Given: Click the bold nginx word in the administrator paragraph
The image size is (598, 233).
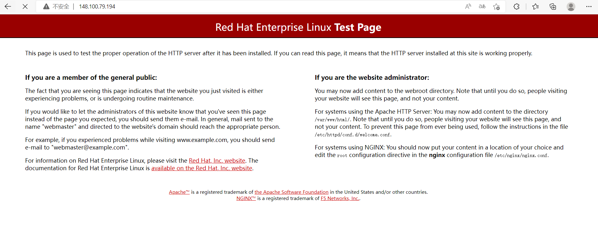Looking at the screenshot, I should [437, 155].
